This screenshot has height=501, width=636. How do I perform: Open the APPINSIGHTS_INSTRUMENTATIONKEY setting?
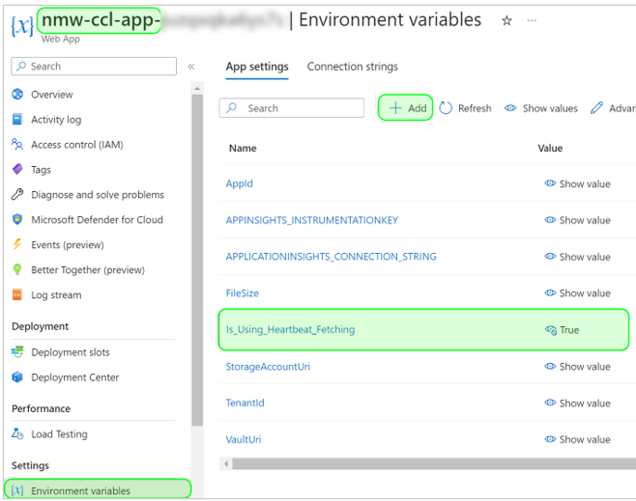pos(312,220)
